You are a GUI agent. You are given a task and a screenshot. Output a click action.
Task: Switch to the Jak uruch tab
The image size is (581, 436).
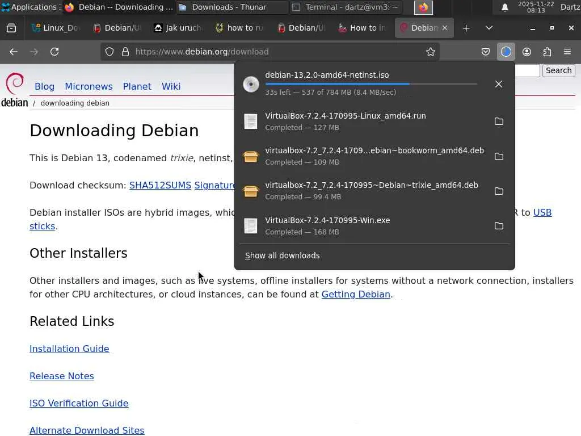[179, 28]
